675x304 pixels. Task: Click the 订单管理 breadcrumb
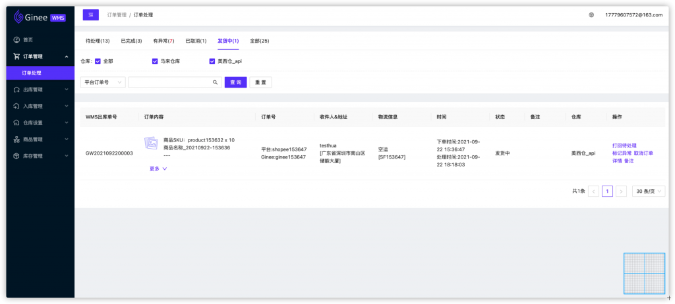pyautogui.click(x=117, y=15)
